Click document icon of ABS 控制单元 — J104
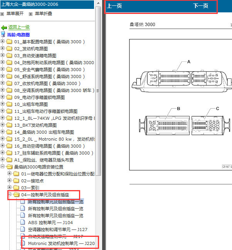232x250 pixels. pos(23,222)
